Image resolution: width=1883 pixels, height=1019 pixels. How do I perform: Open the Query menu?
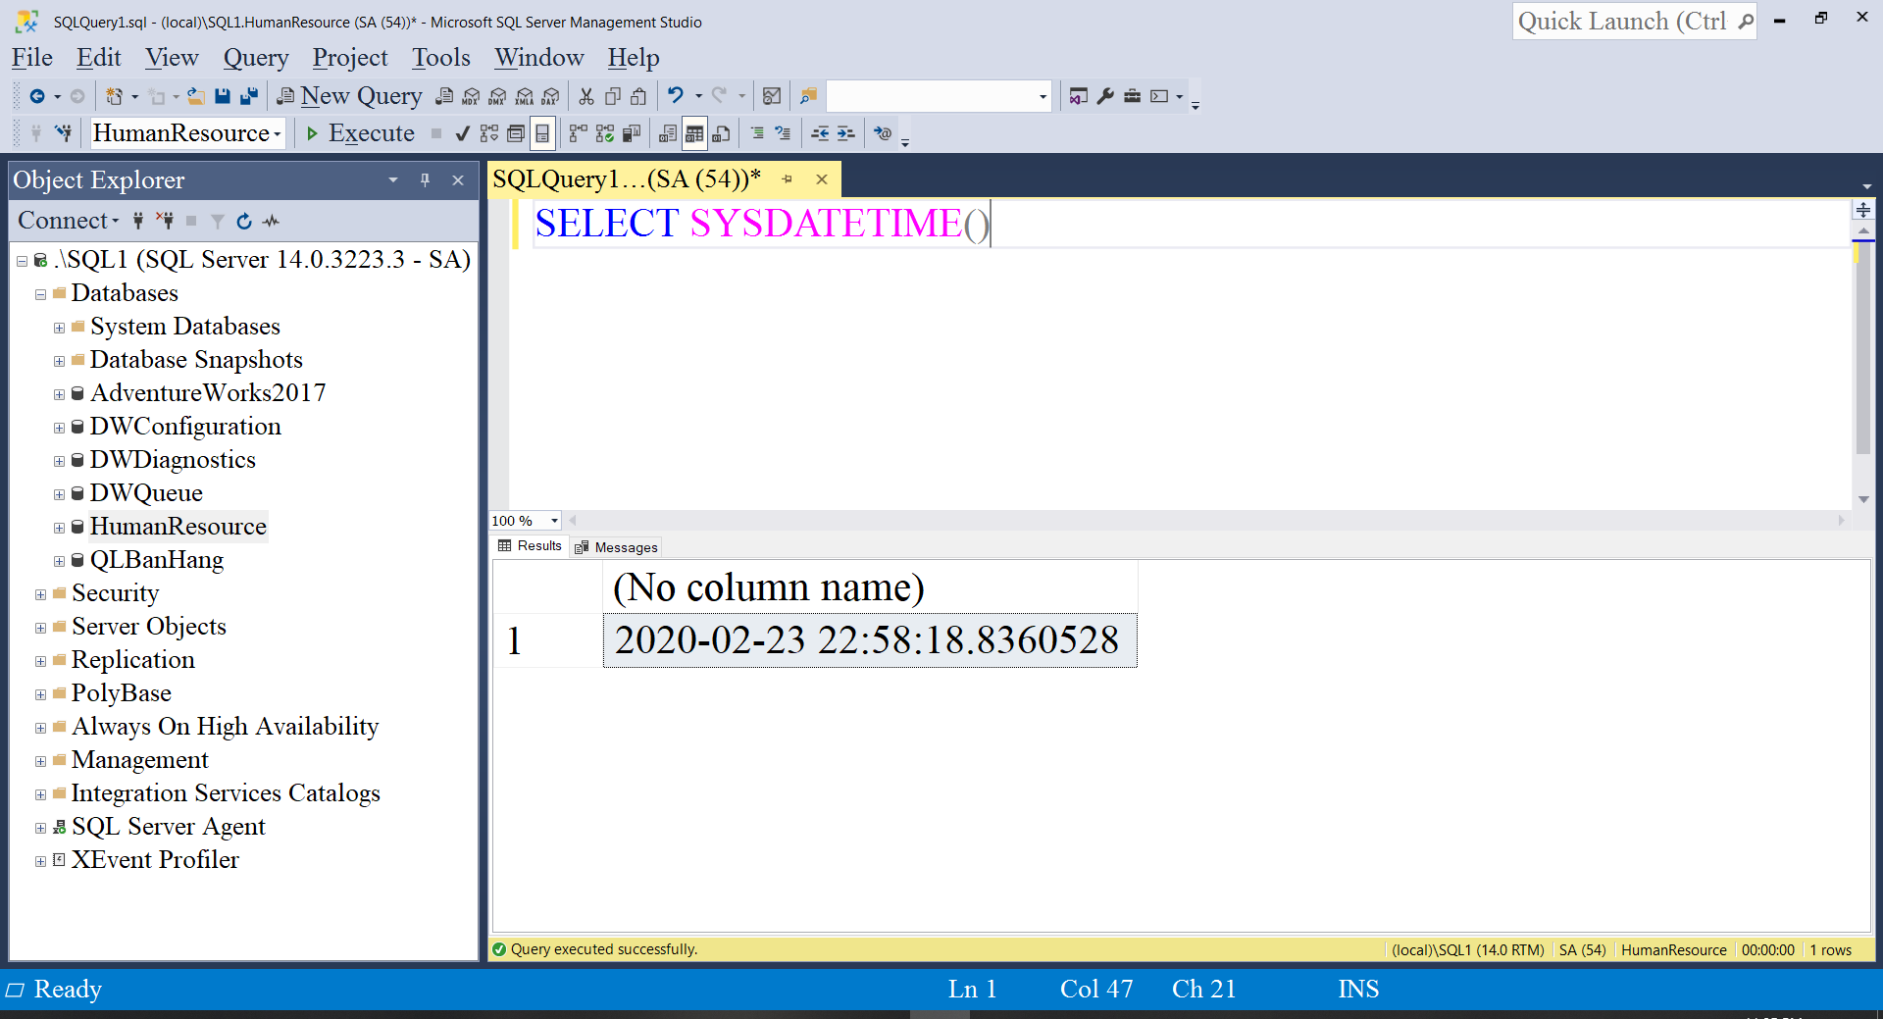pos(255,58)
